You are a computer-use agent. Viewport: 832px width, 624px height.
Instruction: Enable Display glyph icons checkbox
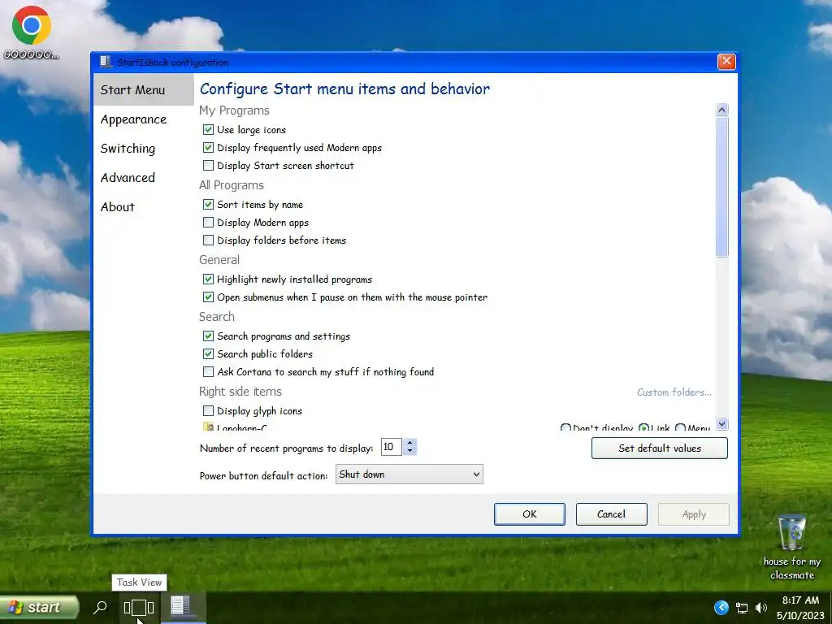point(209,410)
